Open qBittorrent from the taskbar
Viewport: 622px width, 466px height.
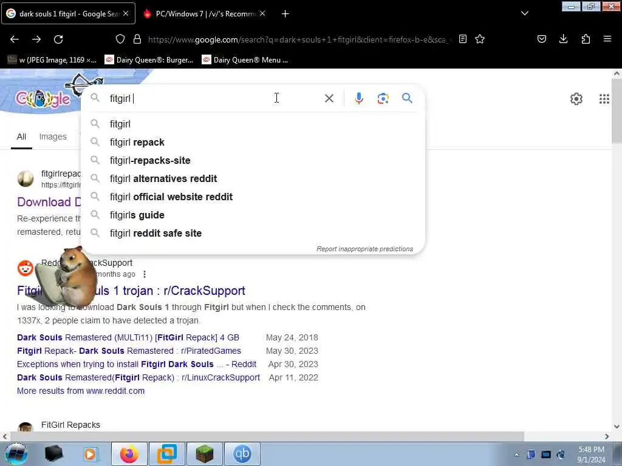point(242,454)
